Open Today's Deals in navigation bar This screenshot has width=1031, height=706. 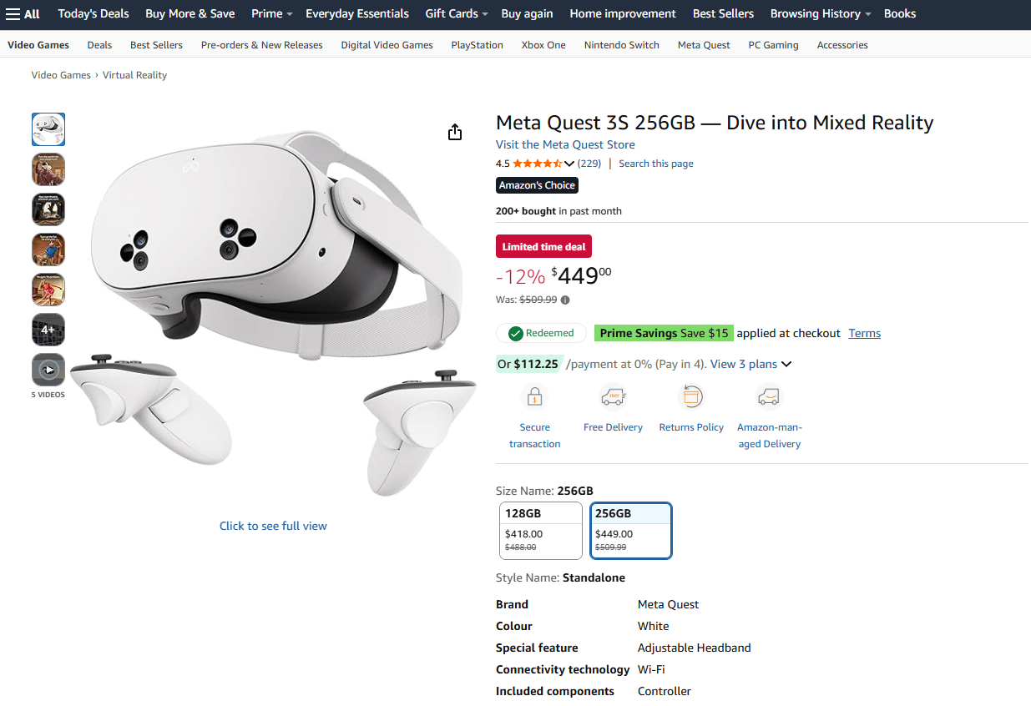click(x=93, y=14)
